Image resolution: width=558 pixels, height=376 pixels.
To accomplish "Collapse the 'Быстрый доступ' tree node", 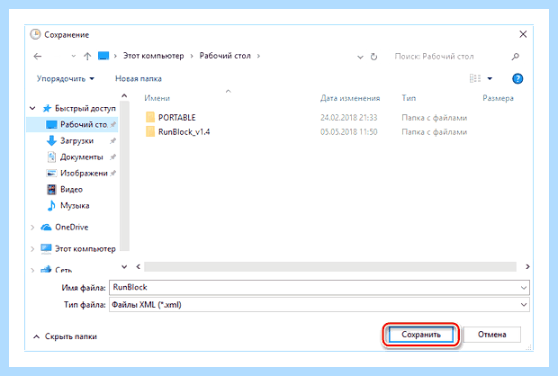I will tap(32, 108).
